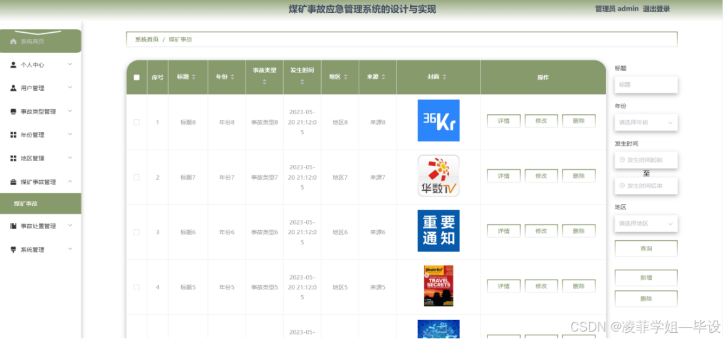Screen dimensions: 723x339
Task: Click the grid icon beside 地区管理
Action: coord(13,159)
